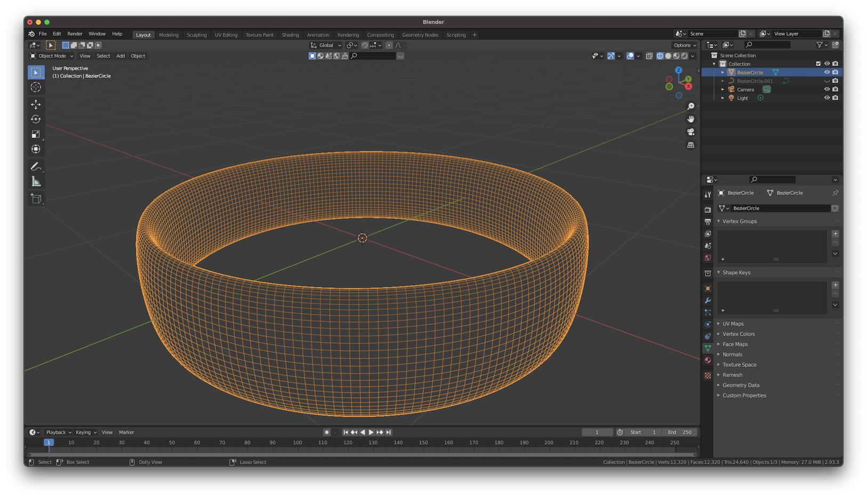Disable Light render camera toggle
Viewport: 867px width, 498px height.
click(x=836, y=98)
